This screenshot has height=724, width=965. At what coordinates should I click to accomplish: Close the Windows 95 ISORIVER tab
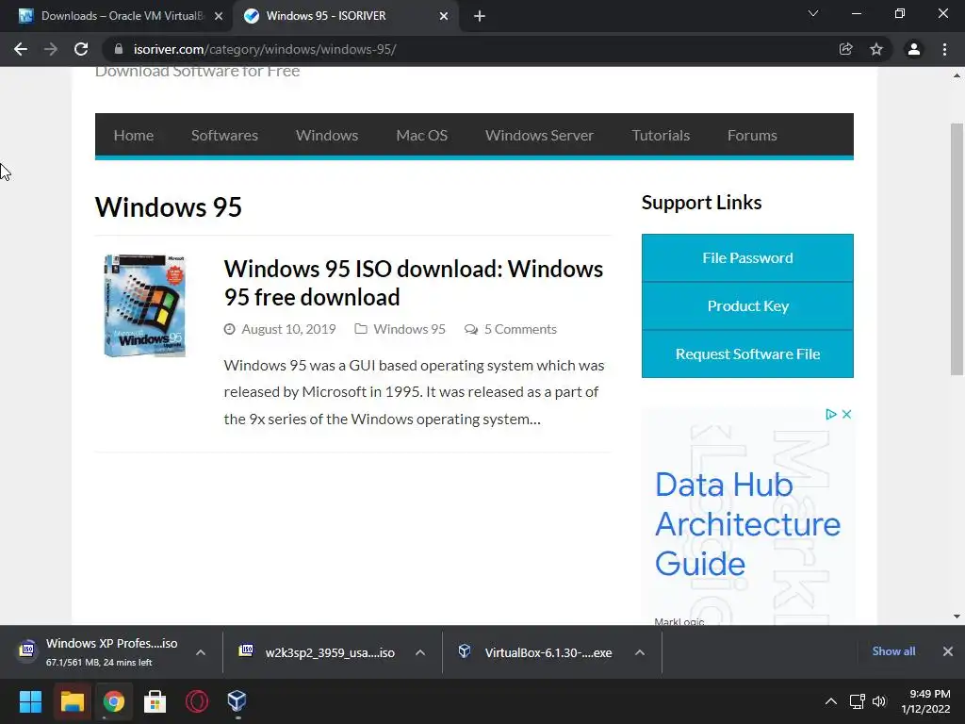[444, 16]
